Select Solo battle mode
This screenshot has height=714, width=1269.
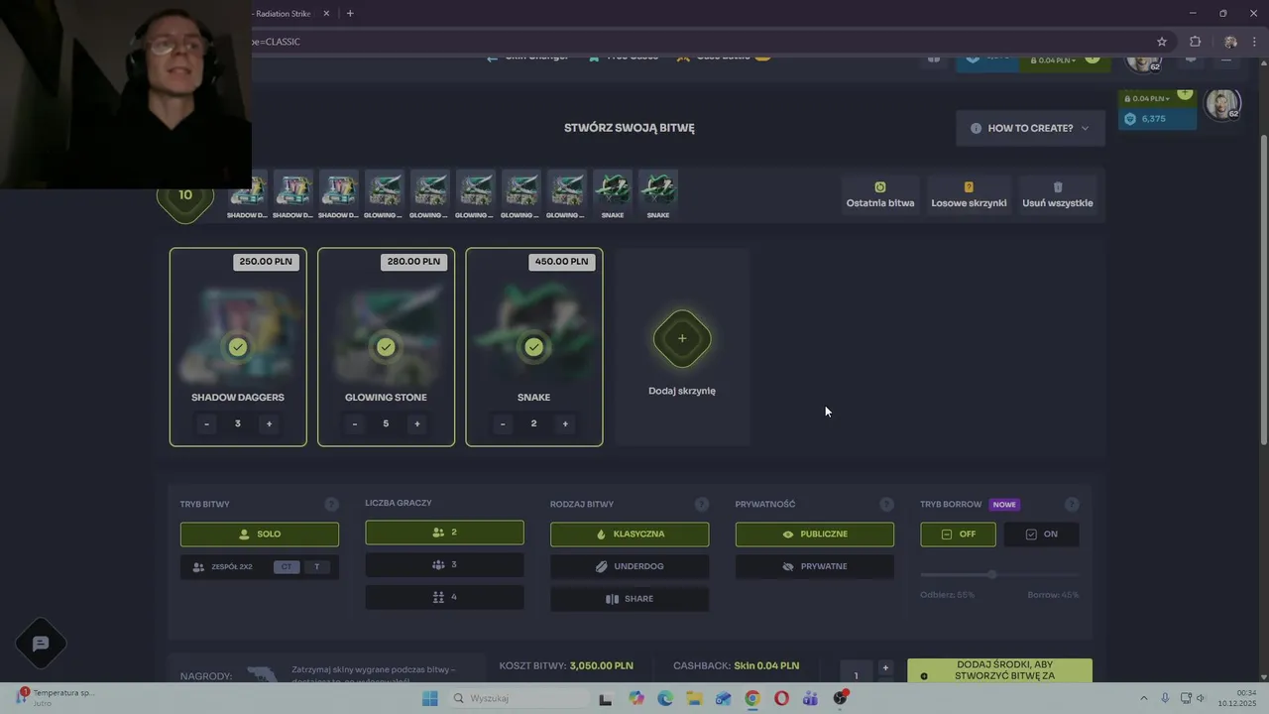(x=260, y=534)
